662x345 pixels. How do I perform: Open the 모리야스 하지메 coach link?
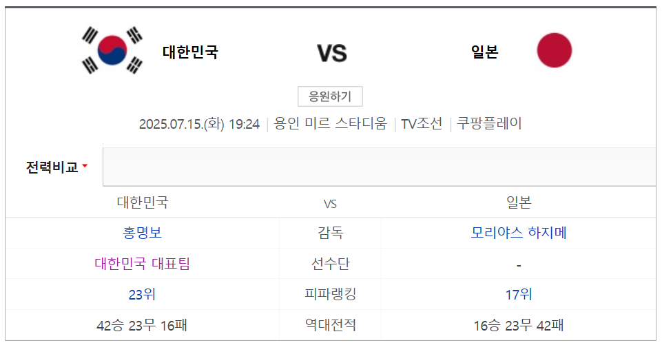(519, 233)
